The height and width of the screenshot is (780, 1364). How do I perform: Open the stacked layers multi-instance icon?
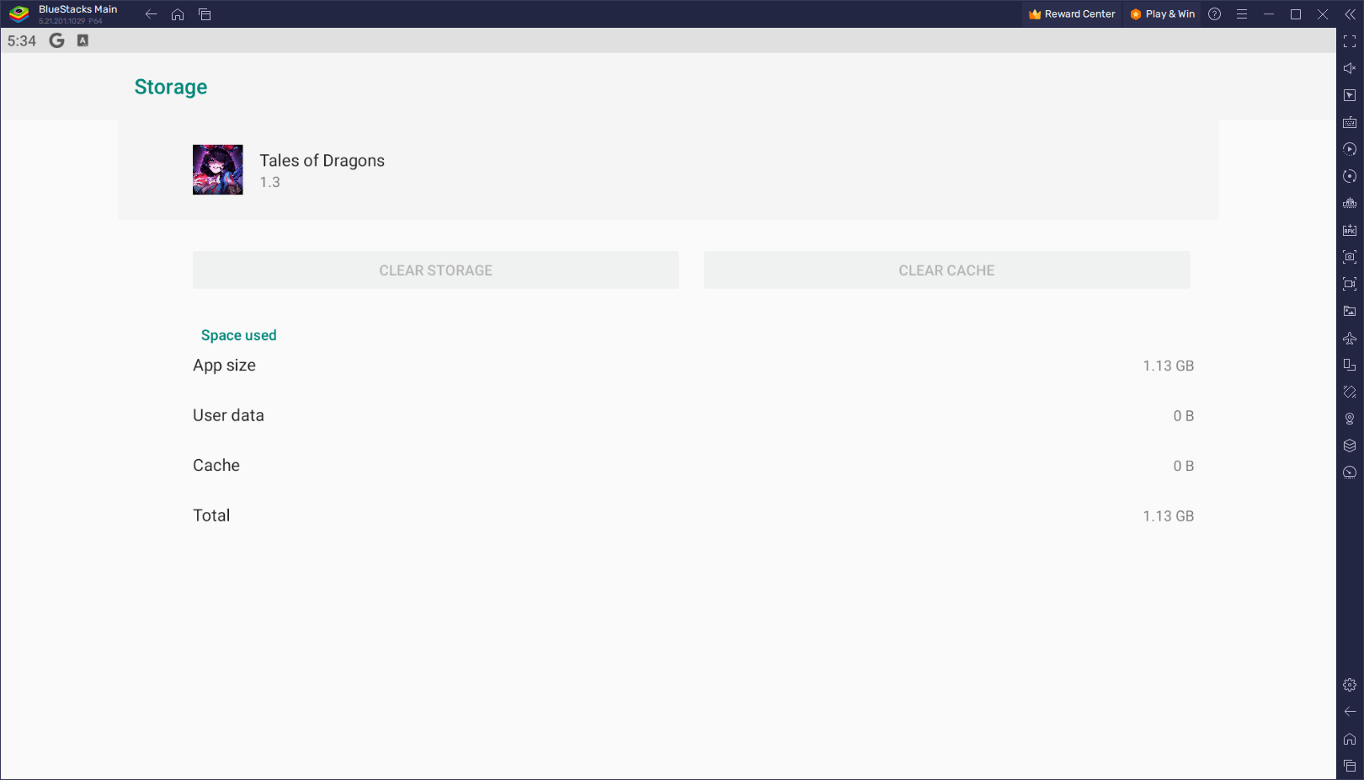1350,446
